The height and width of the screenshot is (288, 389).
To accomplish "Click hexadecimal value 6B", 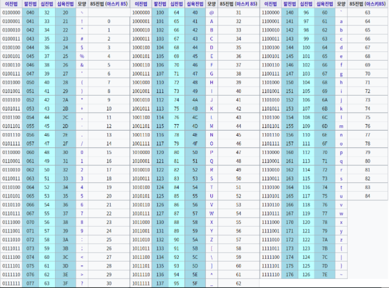I will click(325, 109).
